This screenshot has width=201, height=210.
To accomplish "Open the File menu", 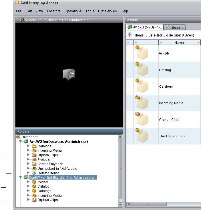I will pos(19,11).
